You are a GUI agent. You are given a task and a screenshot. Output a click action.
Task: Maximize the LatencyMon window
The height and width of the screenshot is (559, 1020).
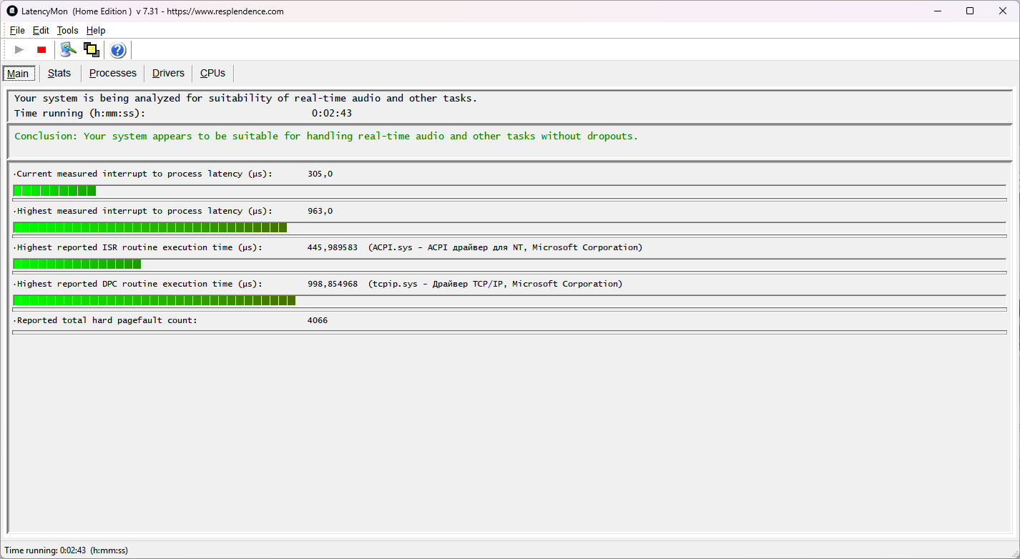tap(969, 11)
